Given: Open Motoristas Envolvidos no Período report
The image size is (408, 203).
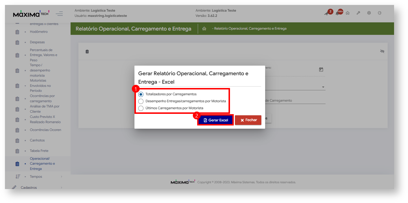Looking at the screenshot, I should pos(40,86).
